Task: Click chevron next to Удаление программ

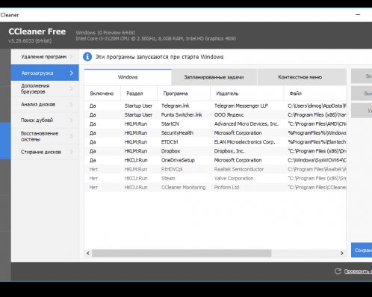Action: coord(71,57)
